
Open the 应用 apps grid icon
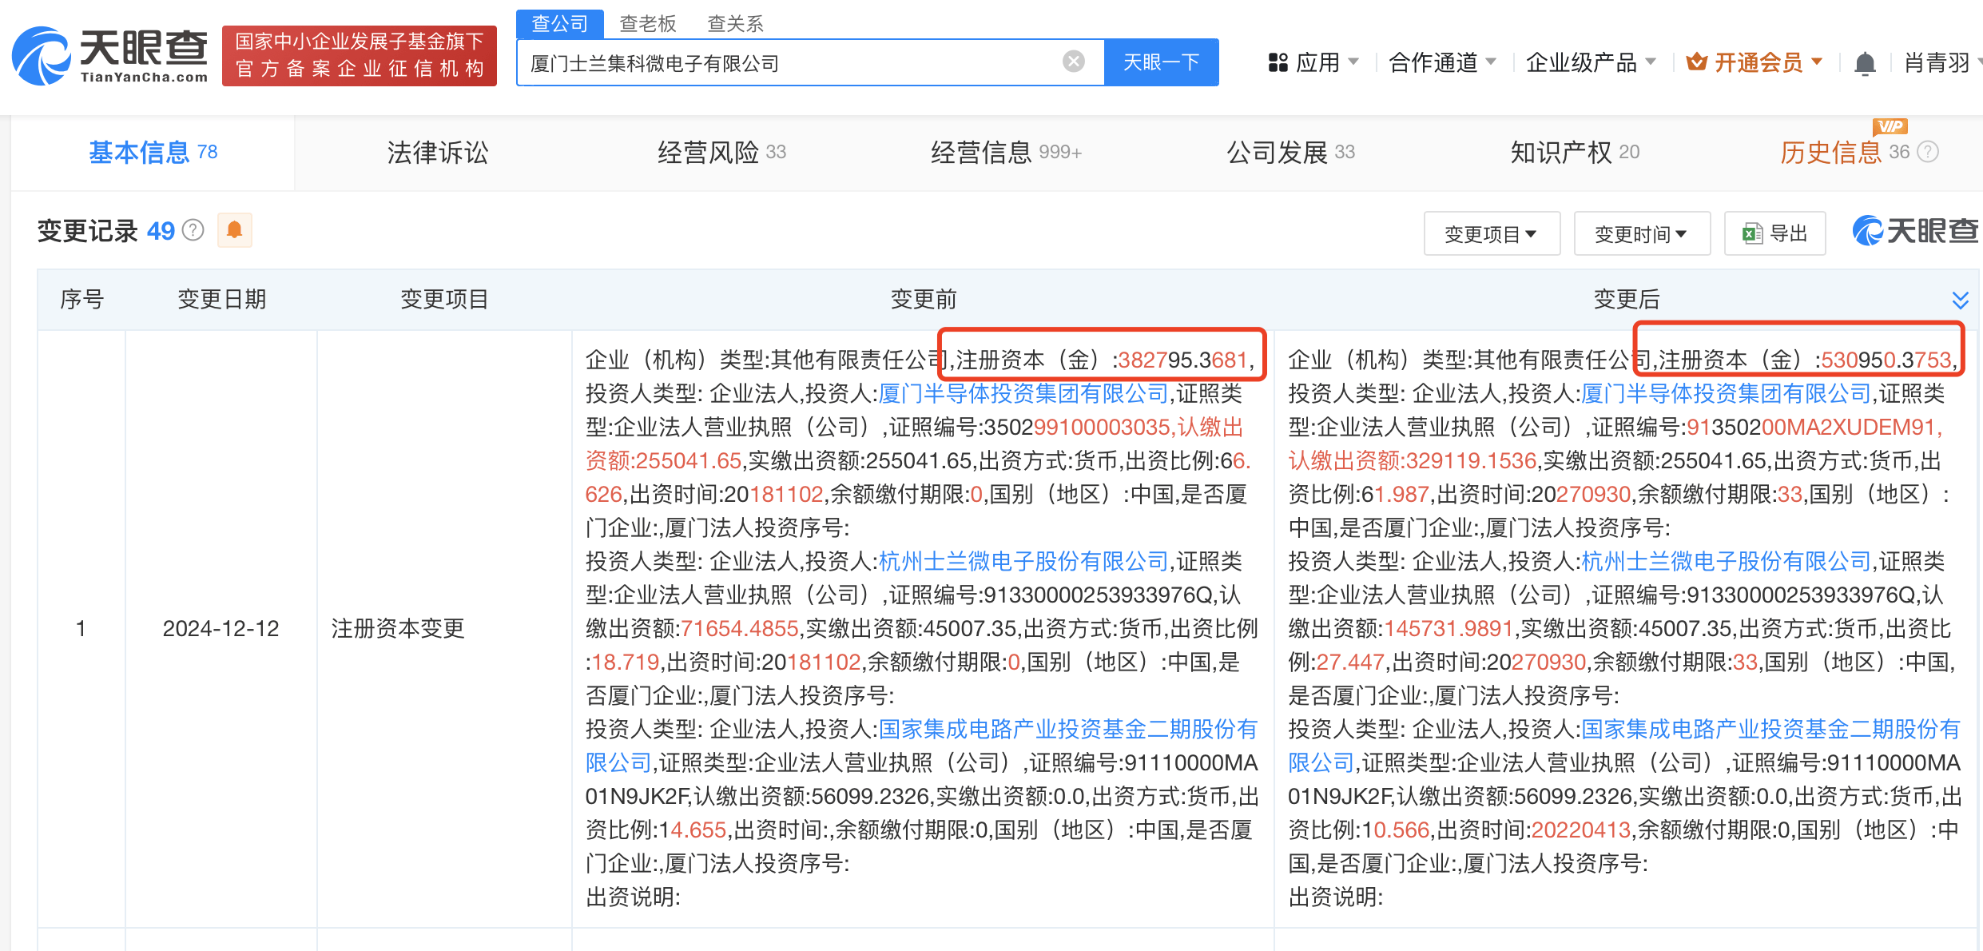(1278, 62)
